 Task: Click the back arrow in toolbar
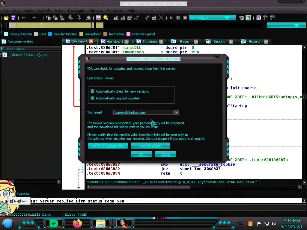[x=24, y=18]
